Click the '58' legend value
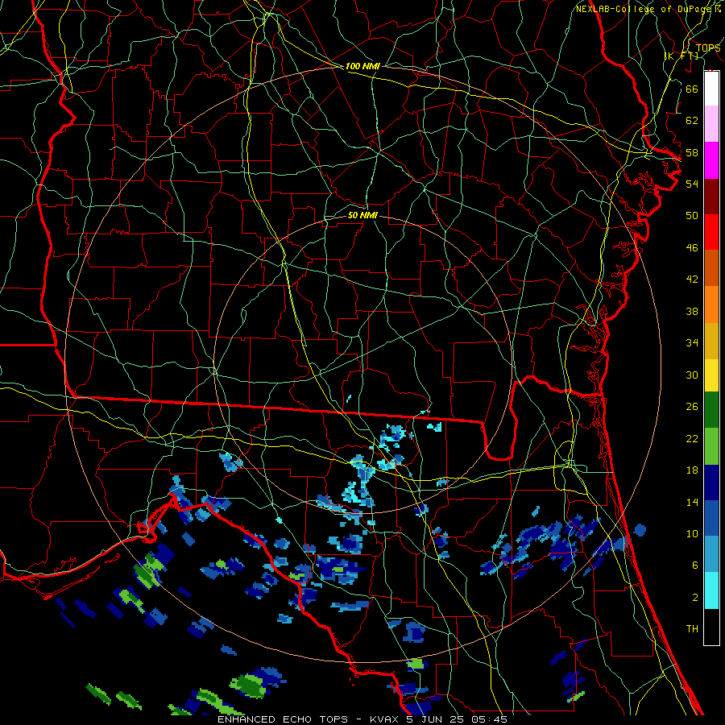 click(692, 152)
